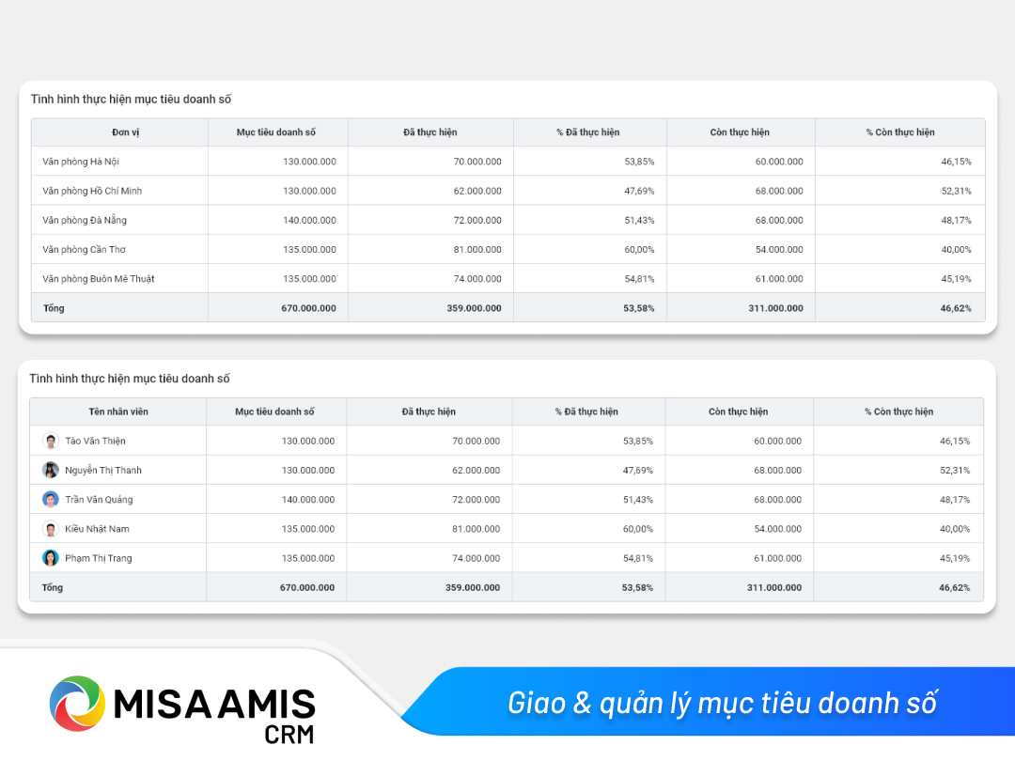The height and width of the screenshot is (761, 1015).
Task: Click Nguyễn Thị Thanh's avatar photo
Action: (51, 470)
